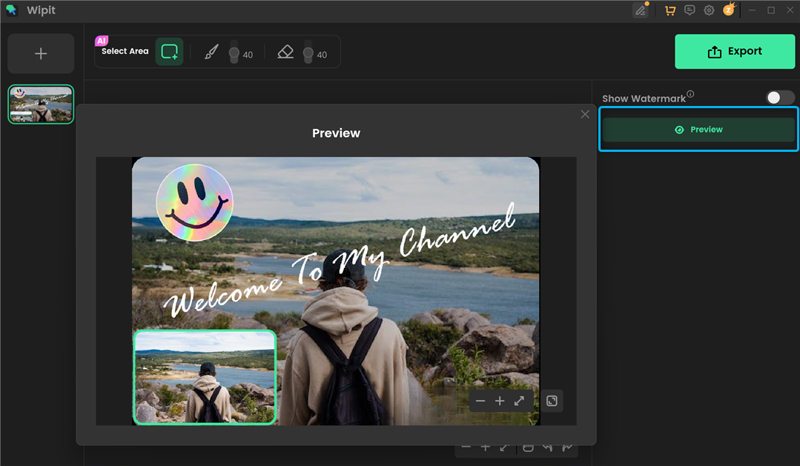The width and height of the screenshot is (800, 466).
Task: Click the Export button
Action: pos(735,51)
